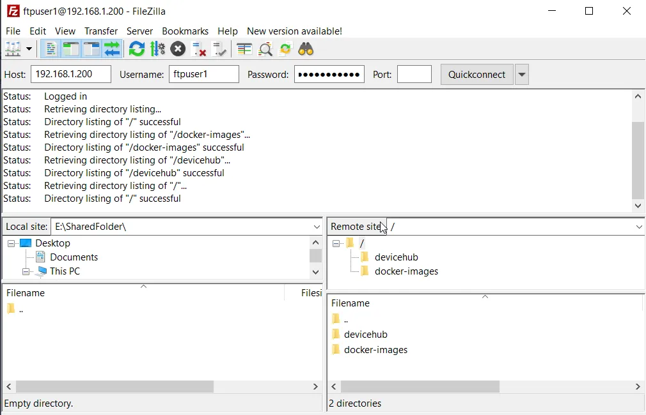This screenshot has height=415, width=646.
Task: Open the Edit menu
Action: coord(38,31)
